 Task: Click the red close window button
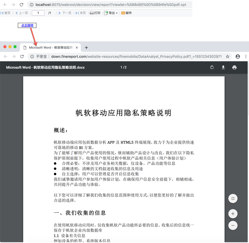tap(5, 47)
